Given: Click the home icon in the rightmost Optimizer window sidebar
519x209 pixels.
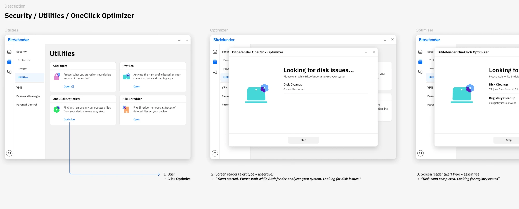Looking at the screenshot, I should click(x=420, y=52).
